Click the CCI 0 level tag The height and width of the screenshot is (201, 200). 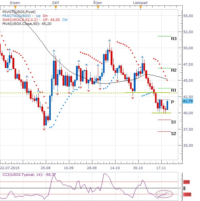(x=184, y=188)
